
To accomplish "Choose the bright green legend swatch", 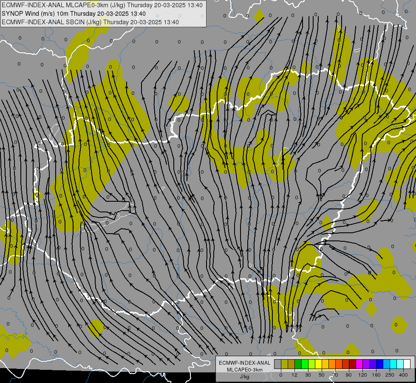I will pos(305,364).
